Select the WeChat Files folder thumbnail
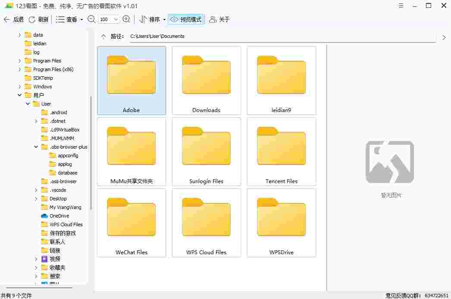 pyautogui.click(x=132, y=223)
